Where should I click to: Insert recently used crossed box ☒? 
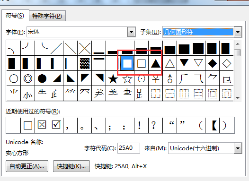(42, 125)
